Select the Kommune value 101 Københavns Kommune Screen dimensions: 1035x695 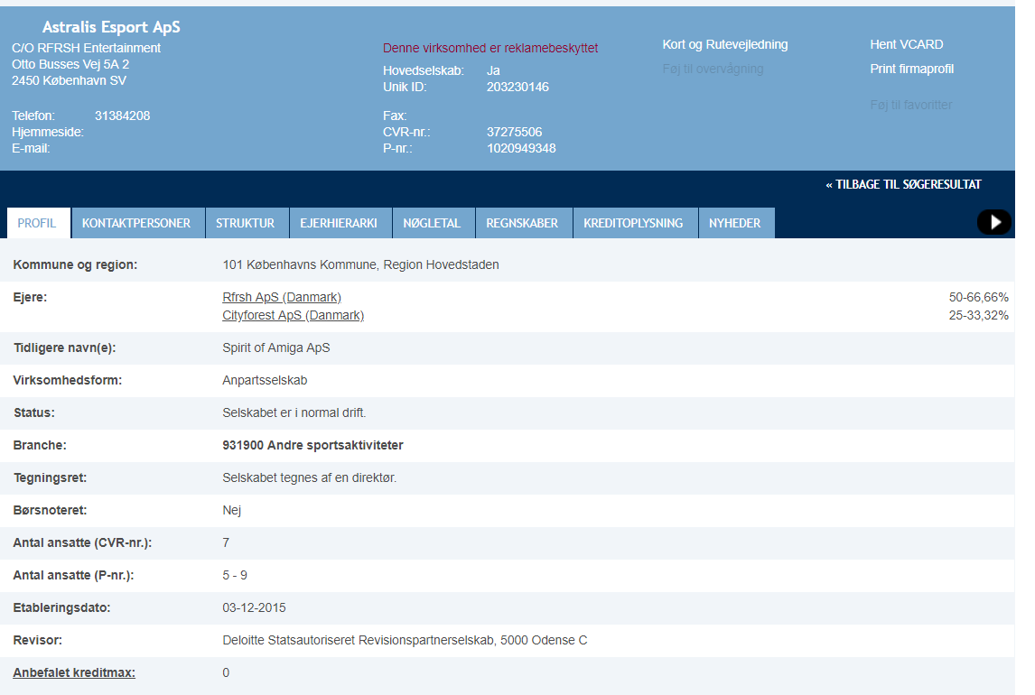coord(360,264)
